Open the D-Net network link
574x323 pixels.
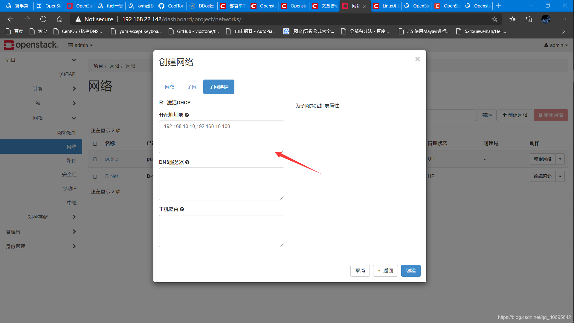(x=112, y=176)
